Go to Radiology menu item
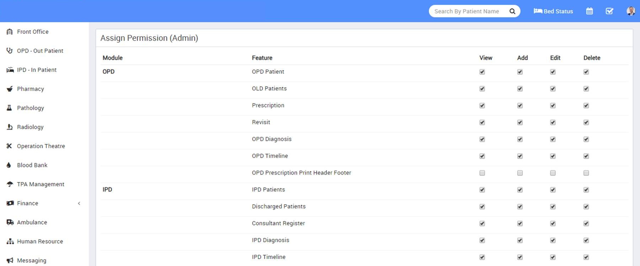 pyautogui.click(x=44, y=127)
